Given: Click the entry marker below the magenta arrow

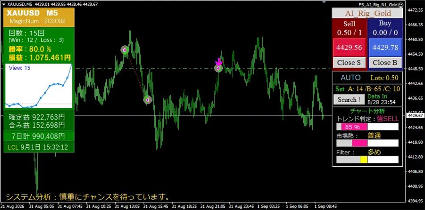Looking at the screenshot, I should [219, 68].
